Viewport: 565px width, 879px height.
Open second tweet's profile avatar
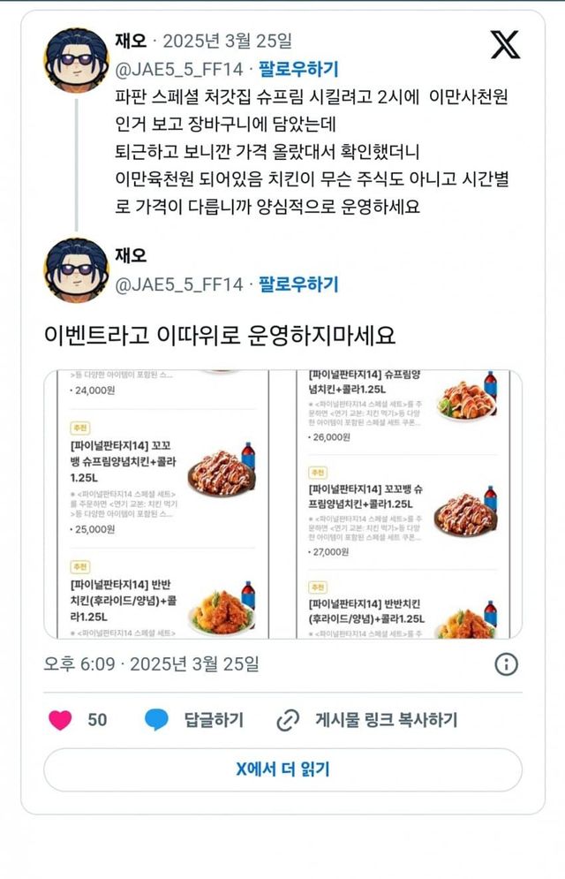pos(76,270)
